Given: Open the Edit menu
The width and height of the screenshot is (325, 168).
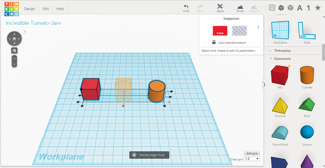Looking at the screenshot, I should click(46, 9).
